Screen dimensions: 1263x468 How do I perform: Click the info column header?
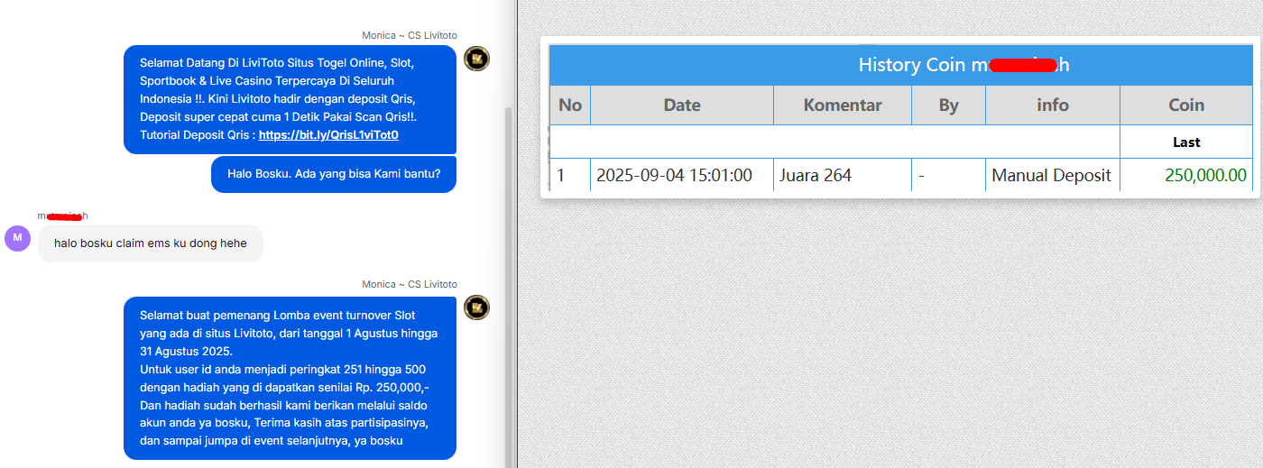click(x=1053, y=106)
